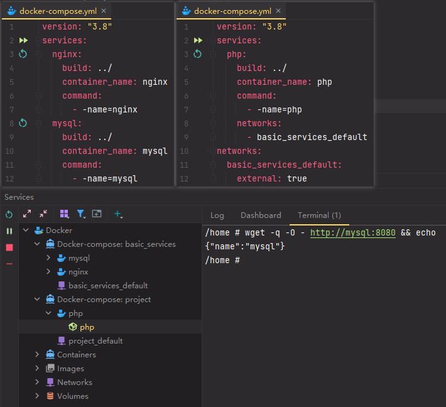Open the http://mysql:8080 link in terminal
446x407 pixels.
[352, 233]
